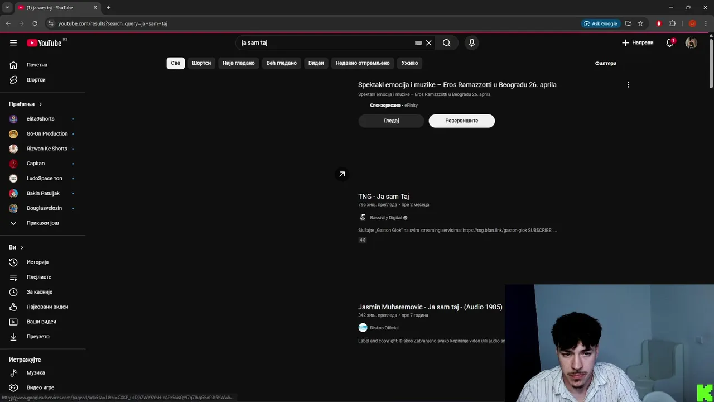This screenshot has width=714, height=402.
Task: Open Douglasvelozin subscription
Action: 43,208
